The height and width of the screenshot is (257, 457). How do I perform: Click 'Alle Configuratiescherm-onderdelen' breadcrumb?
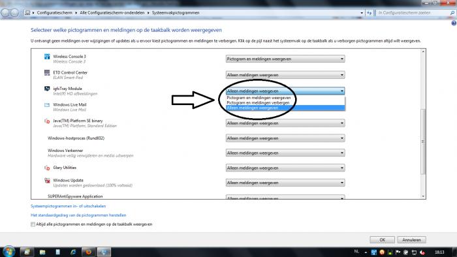tap(112, 13)
